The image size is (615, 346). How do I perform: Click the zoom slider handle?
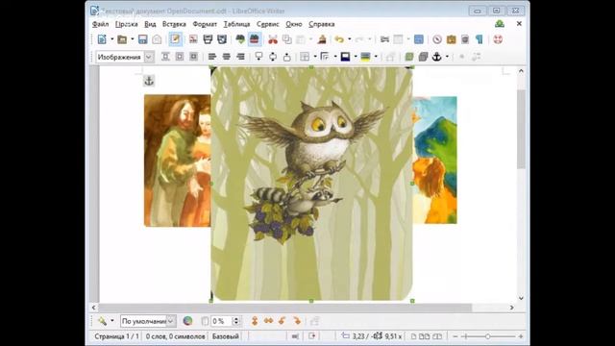pos(487,336)
